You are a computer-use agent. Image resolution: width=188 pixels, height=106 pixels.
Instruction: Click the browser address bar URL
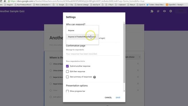click(x=77, y=1)
